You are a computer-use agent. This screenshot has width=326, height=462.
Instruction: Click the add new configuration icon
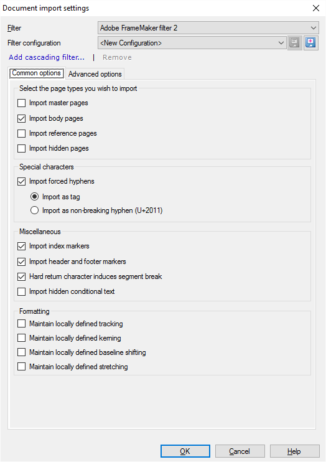(x=310, y=43)
